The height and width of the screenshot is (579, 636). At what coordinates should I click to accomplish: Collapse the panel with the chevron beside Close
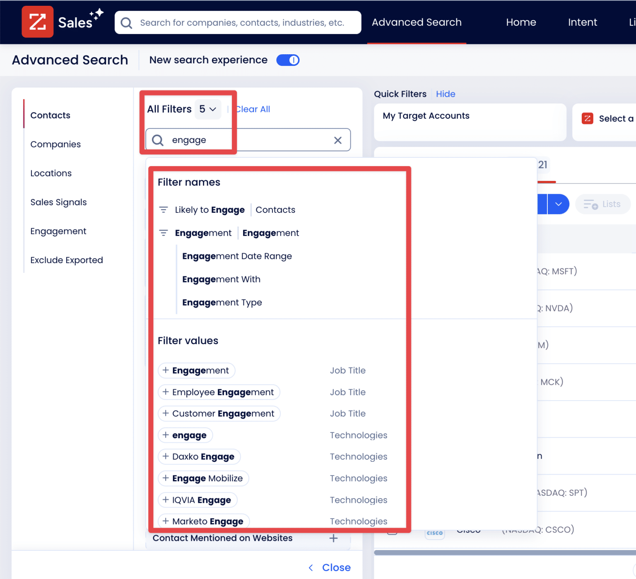311,567
